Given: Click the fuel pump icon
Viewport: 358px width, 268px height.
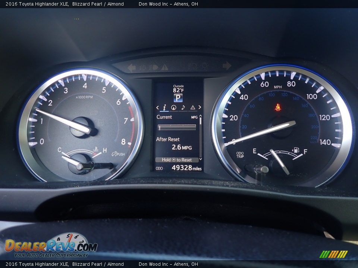Looking at the screenshot, I should coord(296,150).
